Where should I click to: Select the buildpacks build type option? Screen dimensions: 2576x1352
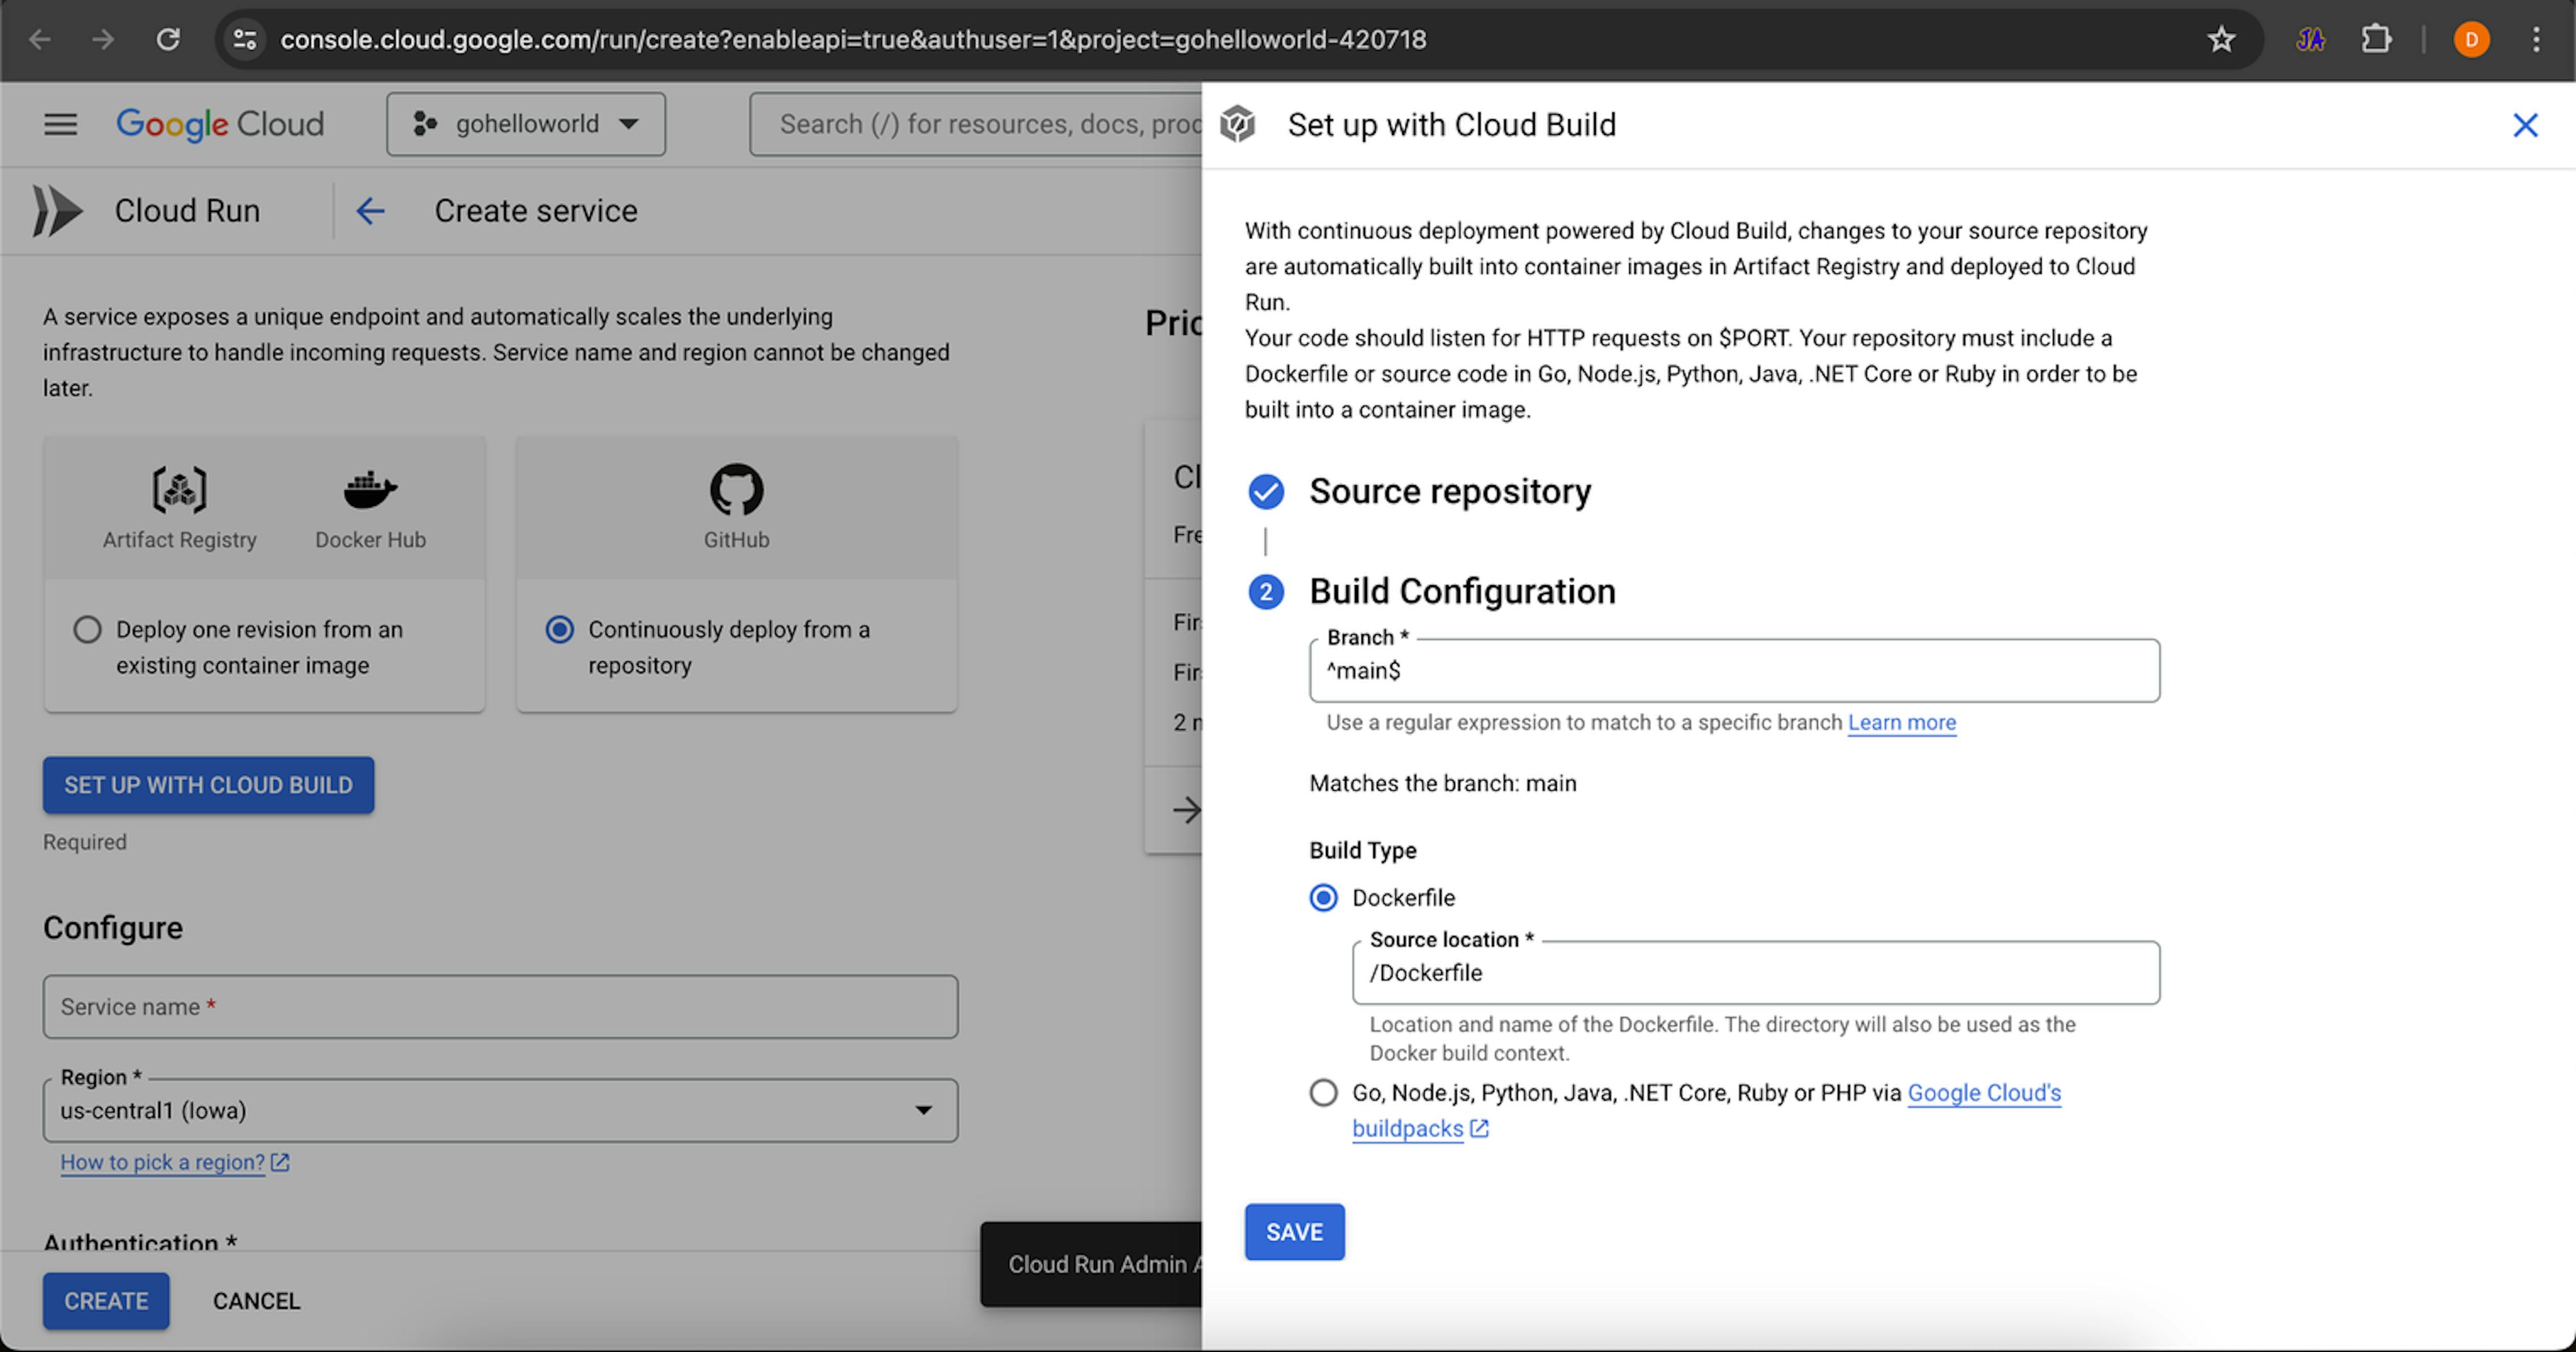1323,1093
